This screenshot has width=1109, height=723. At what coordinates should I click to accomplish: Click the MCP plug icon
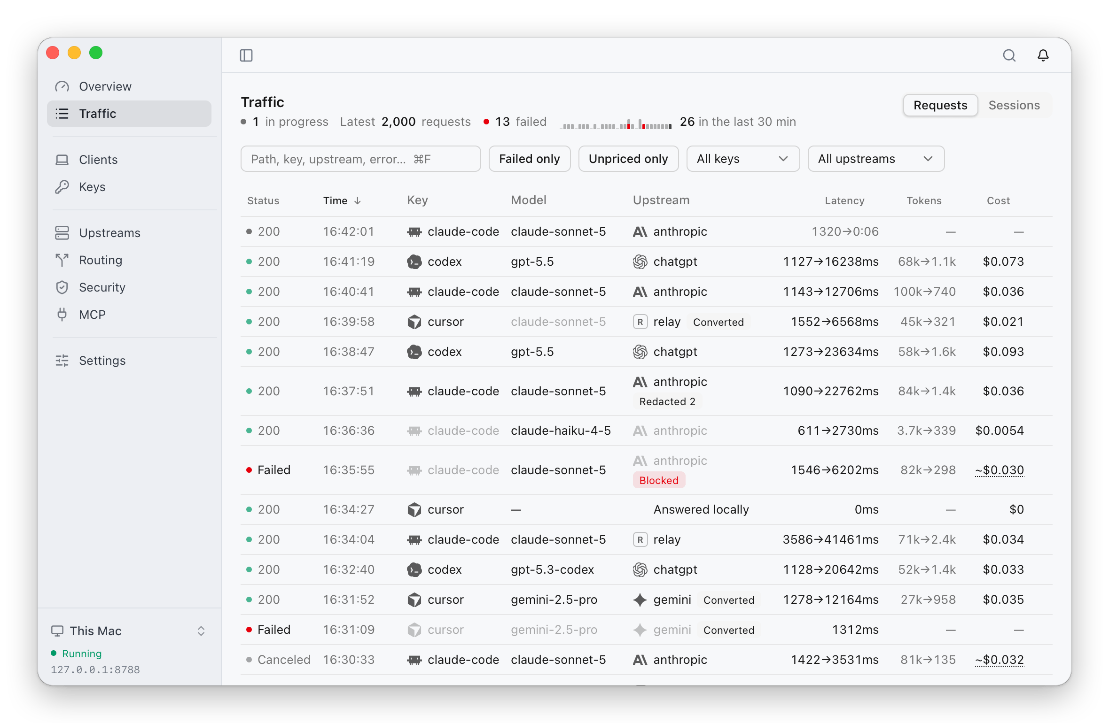(x=62, y=315)
